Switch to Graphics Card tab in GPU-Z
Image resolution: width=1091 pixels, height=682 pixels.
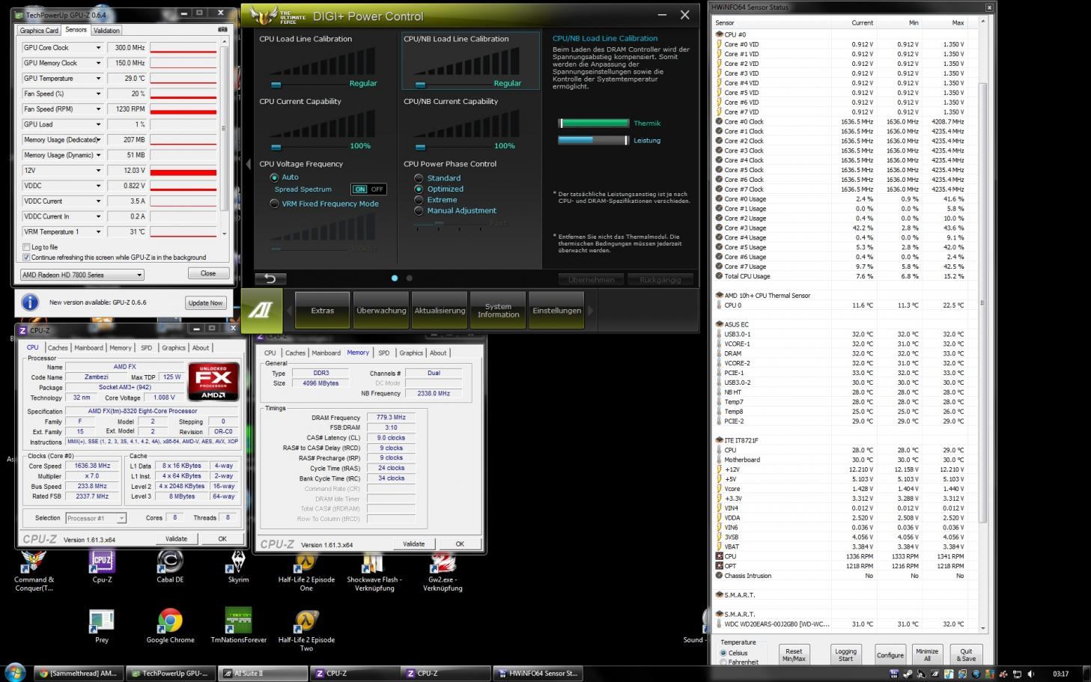(x=39, y=31)
